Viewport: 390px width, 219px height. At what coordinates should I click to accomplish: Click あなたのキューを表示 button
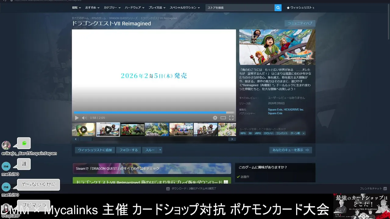pyautogui.click(x=291, y=150)
